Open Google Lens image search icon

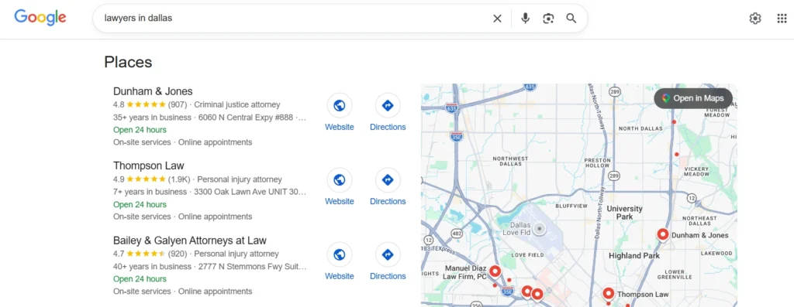pos(548,19)
